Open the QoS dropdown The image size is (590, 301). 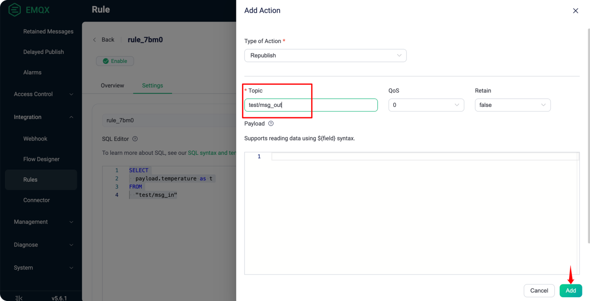point(426,105)
